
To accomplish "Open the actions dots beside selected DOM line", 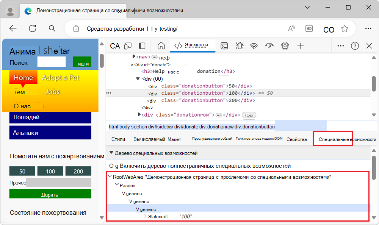I will click(109, 93).
